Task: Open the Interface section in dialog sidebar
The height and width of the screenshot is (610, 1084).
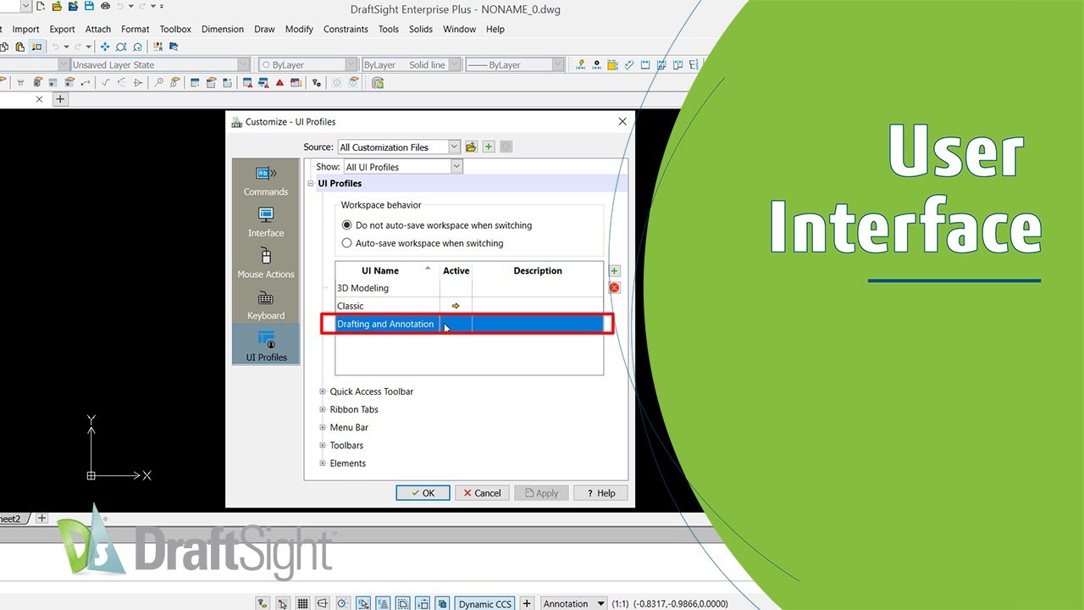Action: pyautogui.click(x=266, y=222)
